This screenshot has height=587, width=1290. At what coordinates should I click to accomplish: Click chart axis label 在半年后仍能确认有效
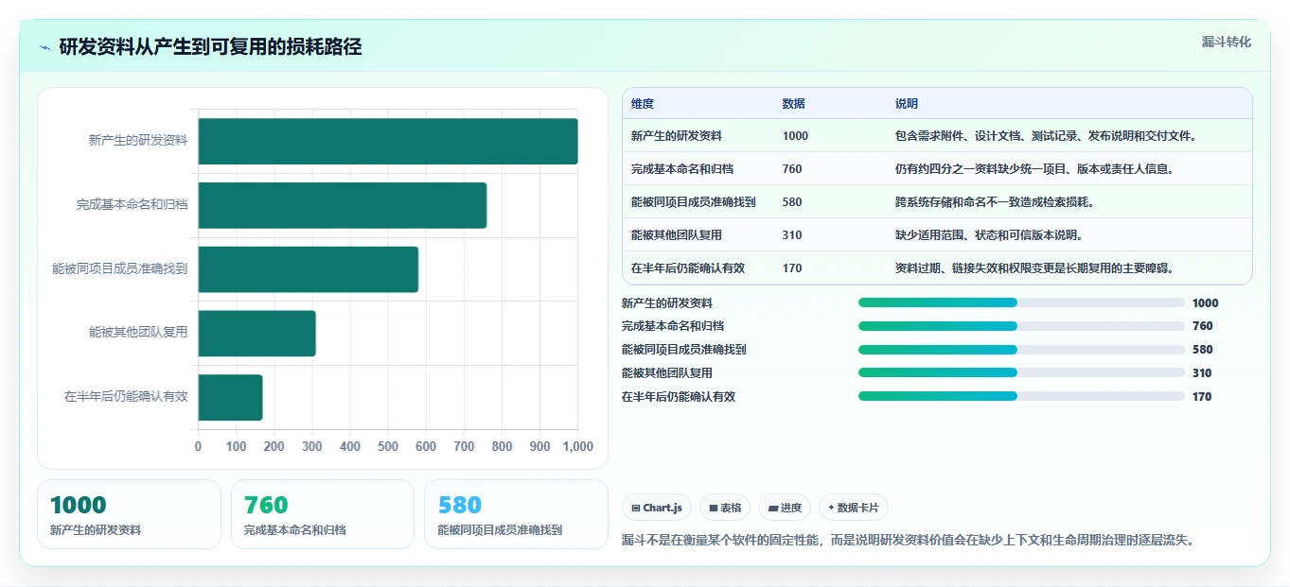[126, 398]
